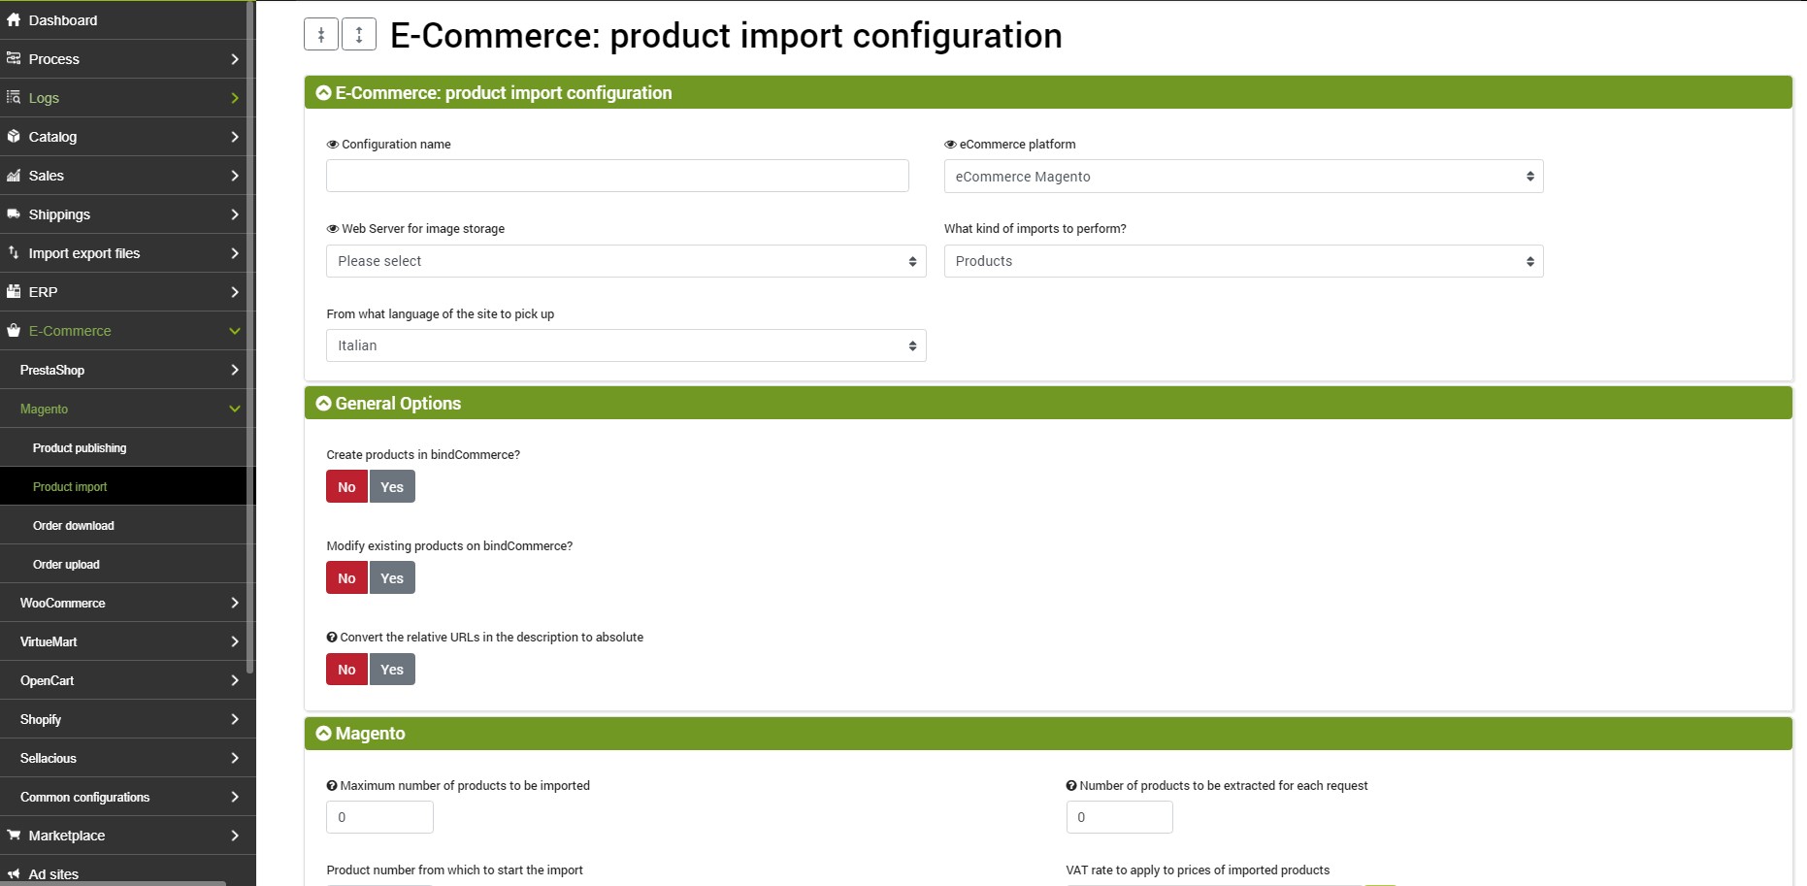Click help icon beside Maximum number of products
Viewport: 1807px width, 886px height.
332,786
